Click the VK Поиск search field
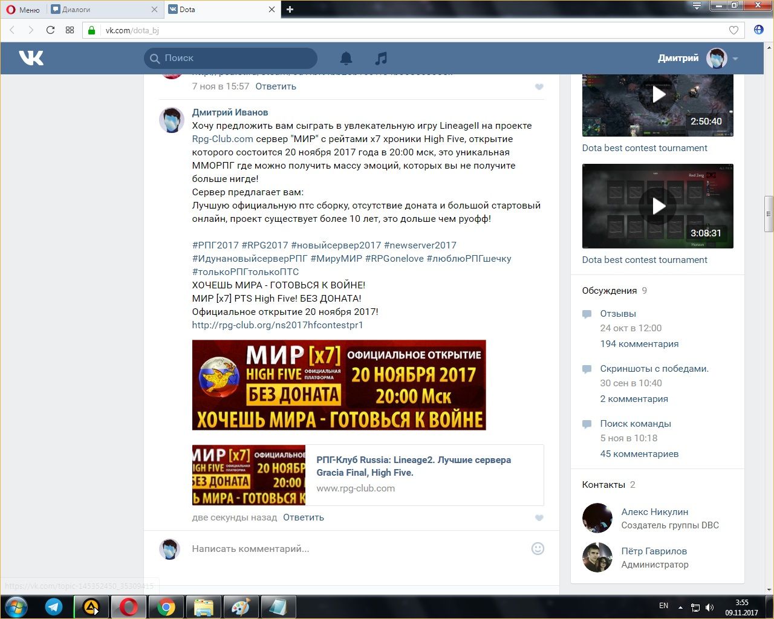Viewport: 774px width, 619px height. tap(231, 58)
